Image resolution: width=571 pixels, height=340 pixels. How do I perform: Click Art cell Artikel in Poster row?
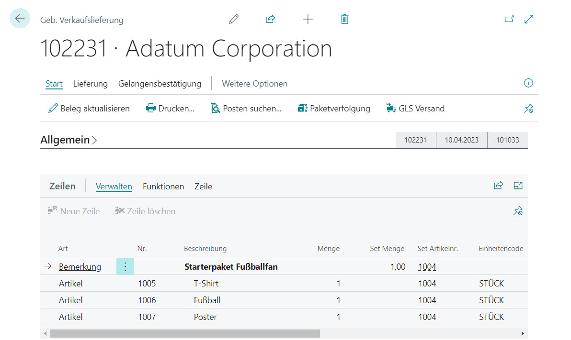[70, 317]
